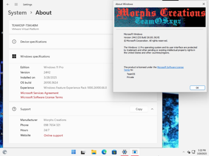Select the TeamOS licensee text
The image size is (209, 156).
[x=131, y=74]
